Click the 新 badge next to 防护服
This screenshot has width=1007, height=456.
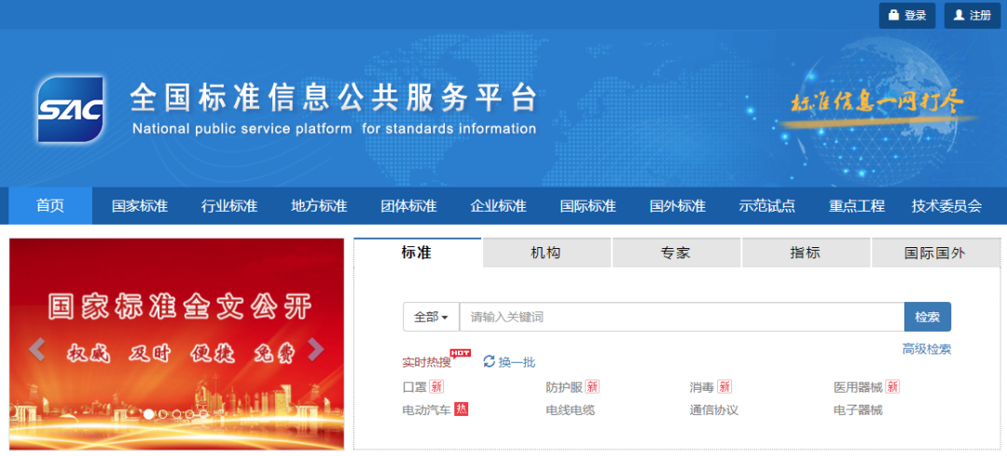pyautogui.click(x=592, y=387)
